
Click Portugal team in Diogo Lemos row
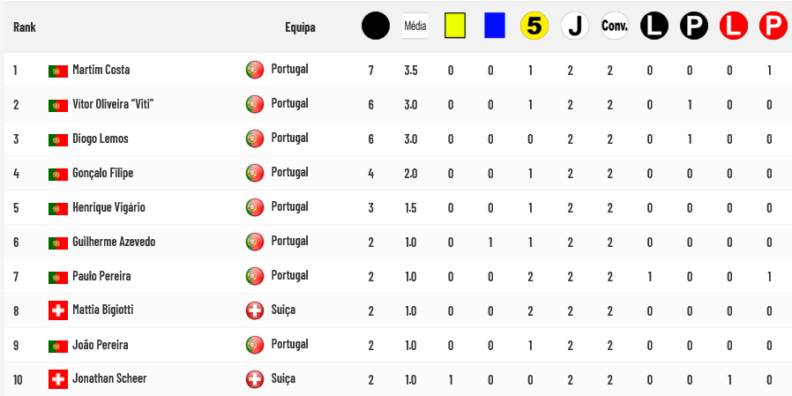[289, 138]
